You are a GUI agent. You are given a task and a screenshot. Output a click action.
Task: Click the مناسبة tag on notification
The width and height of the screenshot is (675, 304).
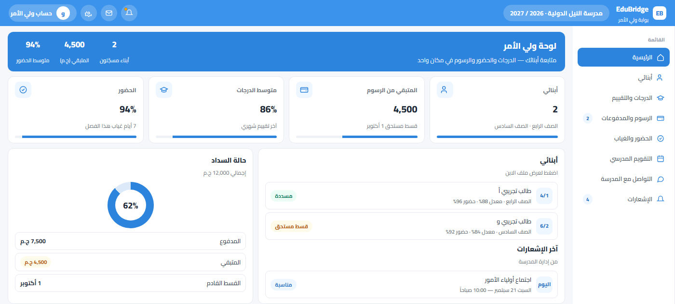[x=283, y=285]
